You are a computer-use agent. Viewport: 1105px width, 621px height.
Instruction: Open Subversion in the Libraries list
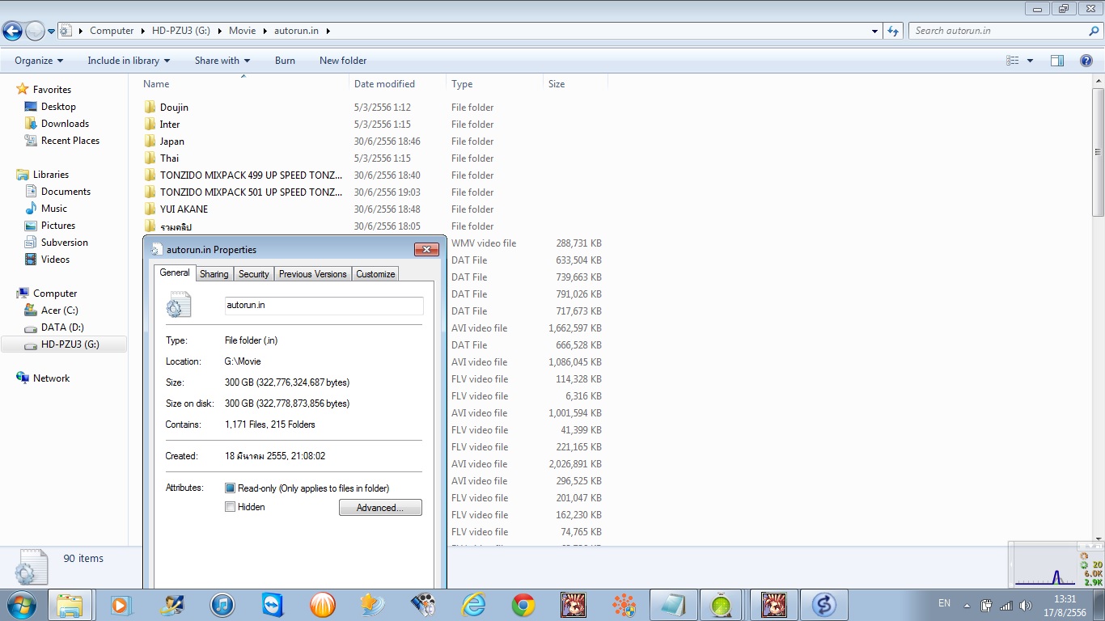tap(64, 243)
